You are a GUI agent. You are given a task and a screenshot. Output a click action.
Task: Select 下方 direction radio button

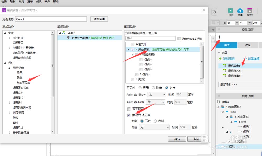[x=142, y=121]
